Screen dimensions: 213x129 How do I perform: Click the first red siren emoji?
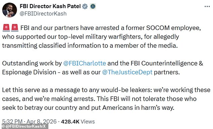6,28
